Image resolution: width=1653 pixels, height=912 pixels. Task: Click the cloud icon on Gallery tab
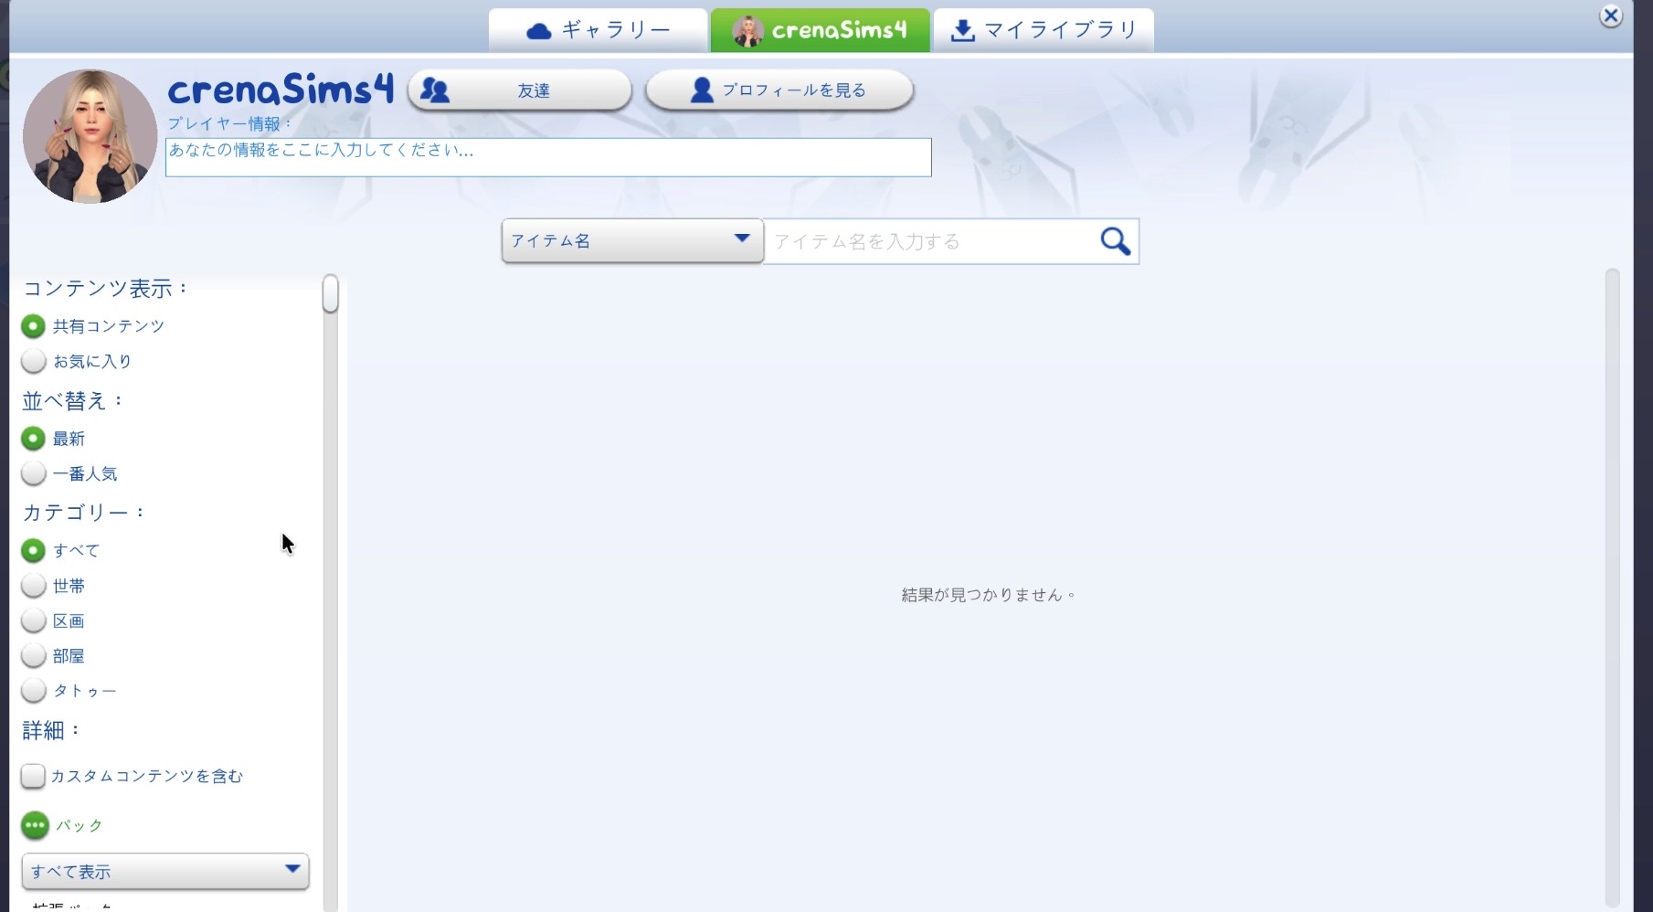click(x=539, y=31)
